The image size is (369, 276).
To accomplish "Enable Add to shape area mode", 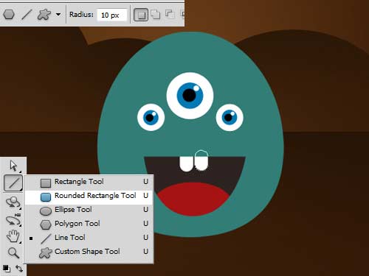I will click(x=156, y=14).
